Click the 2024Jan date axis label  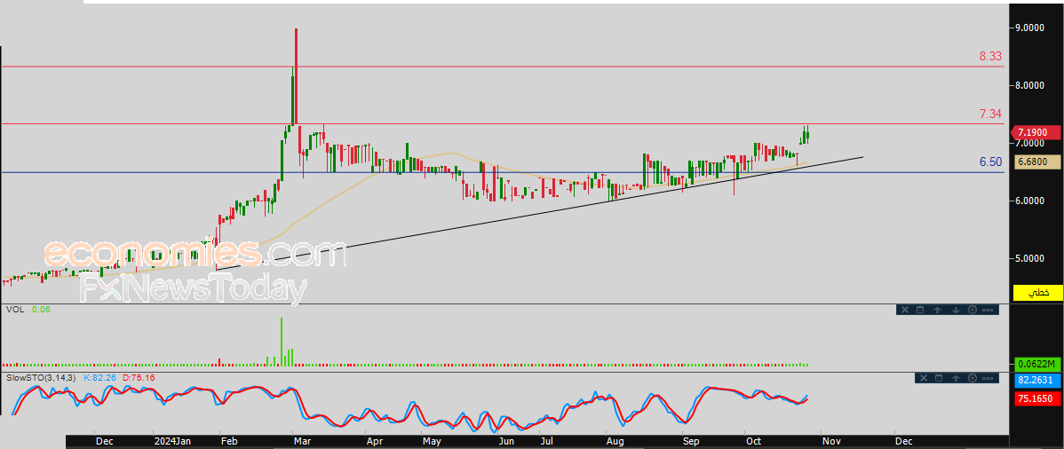(171, 442)
